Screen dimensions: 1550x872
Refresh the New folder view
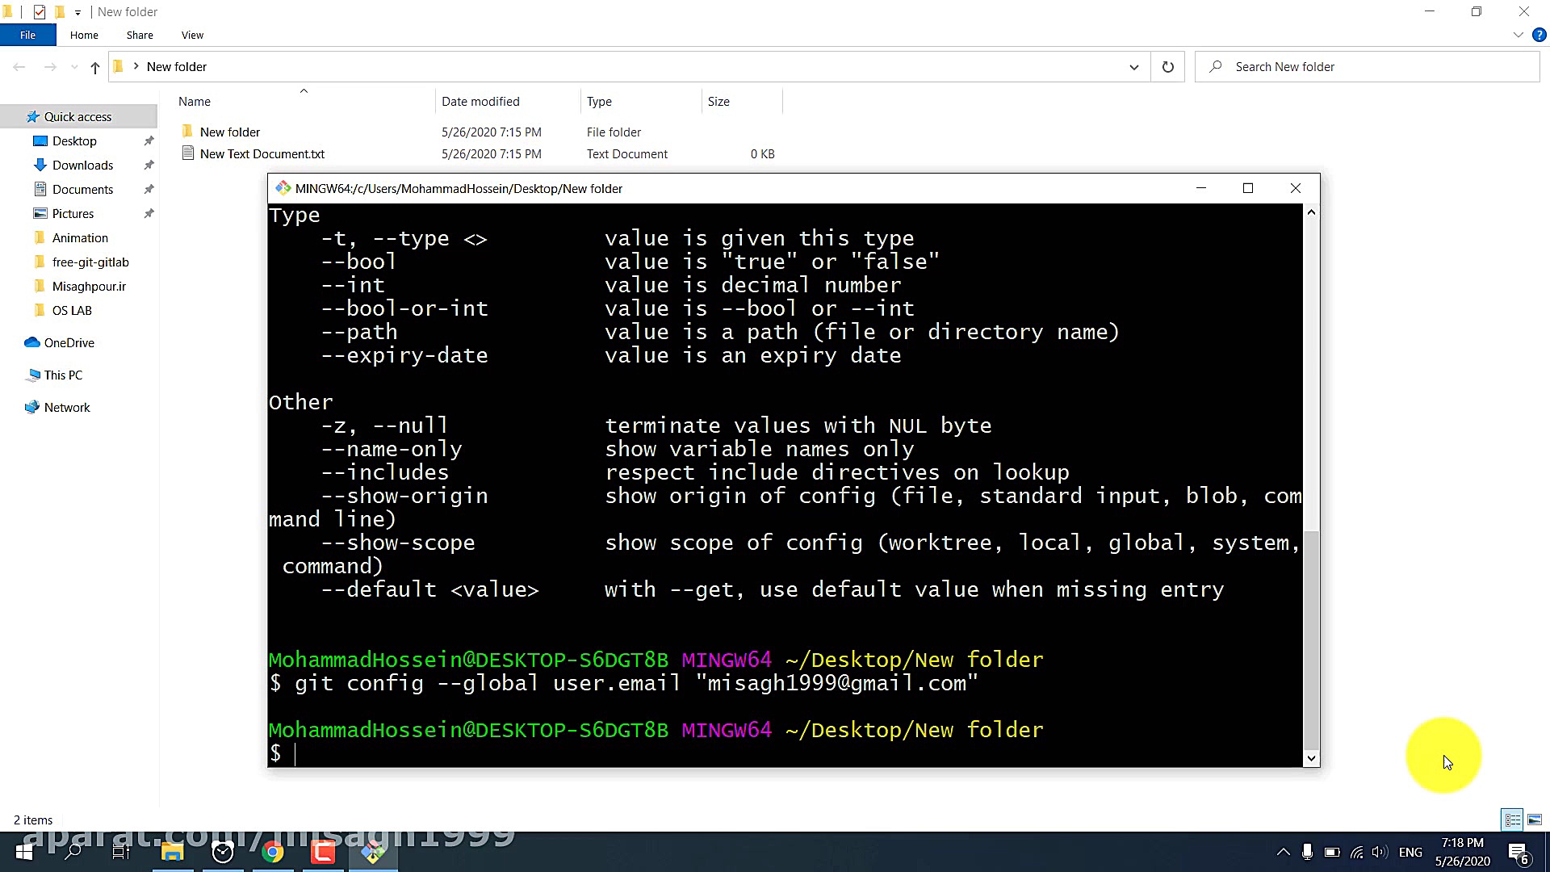click(x=1167, y=67)
